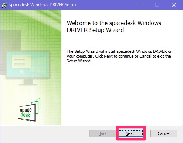
Task: Click the "Welcome to the spacedesk Windows" heading
Action: [114, 26]
